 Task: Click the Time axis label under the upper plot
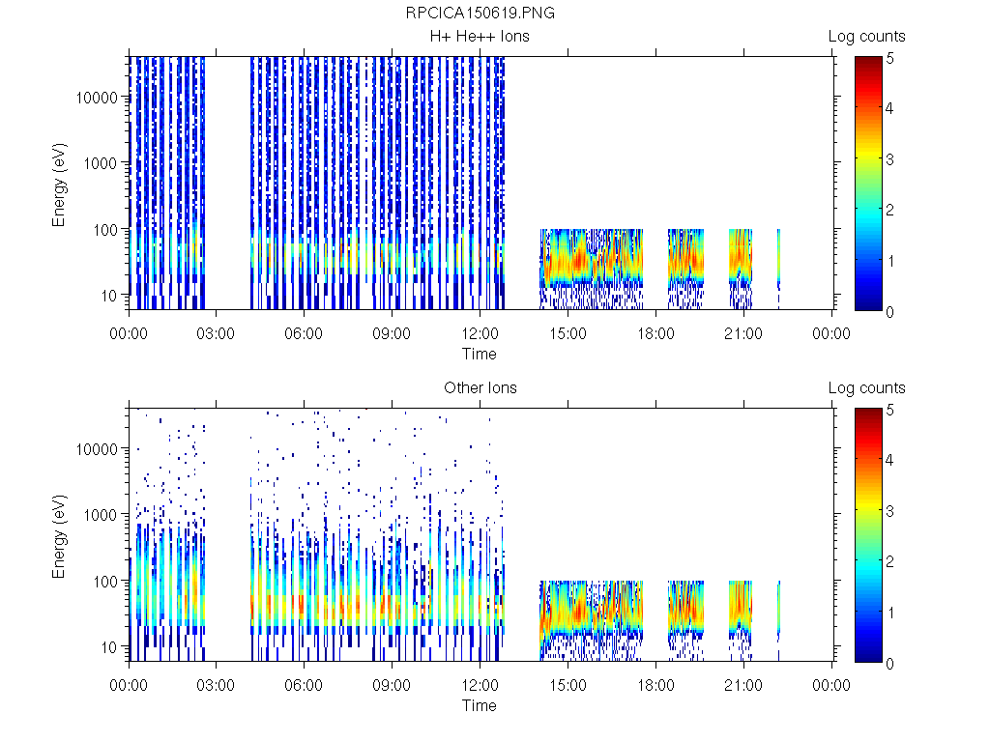tap(479, 354)
